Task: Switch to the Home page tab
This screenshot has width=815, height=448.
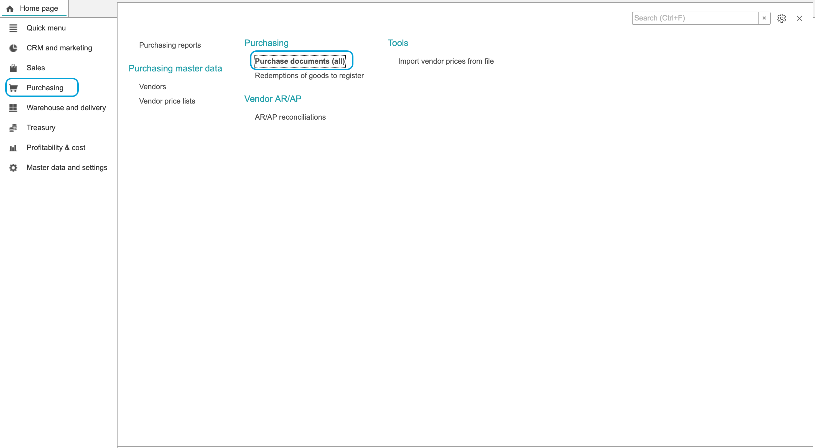Action: [x=34, y=8]
